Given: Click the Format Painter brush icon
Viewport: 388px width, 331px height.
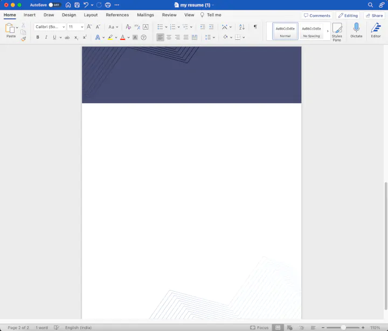Looking at the screenshot, I should (23, 39).
